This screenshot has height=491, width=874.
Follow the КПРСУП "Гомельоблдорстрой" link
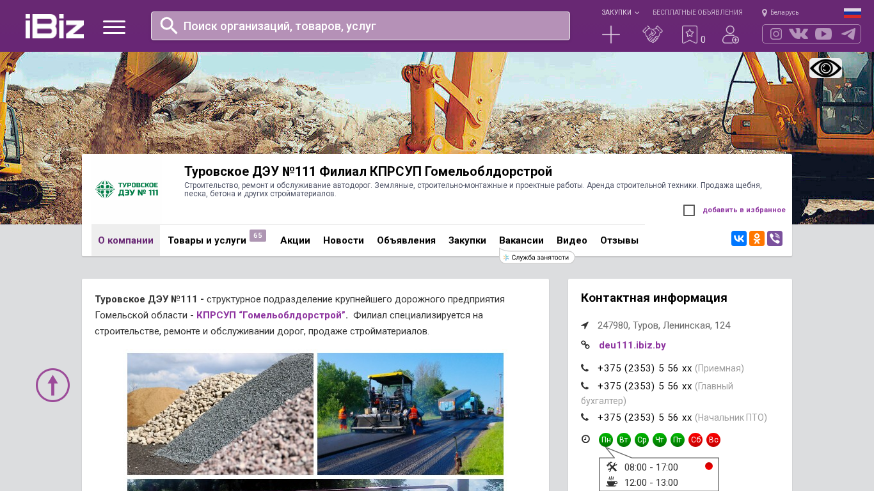coord(272,315)
